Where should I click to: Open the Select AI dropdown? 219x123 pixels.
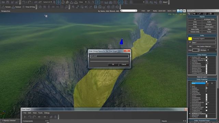click(x=47, y=2)
